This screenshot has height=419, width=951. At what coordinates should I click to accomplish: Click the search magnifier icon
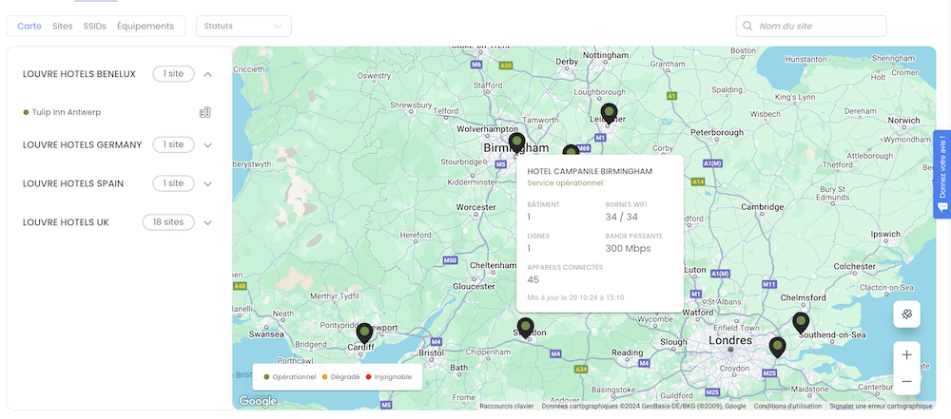pyautogui.click(x=747, y=26)
